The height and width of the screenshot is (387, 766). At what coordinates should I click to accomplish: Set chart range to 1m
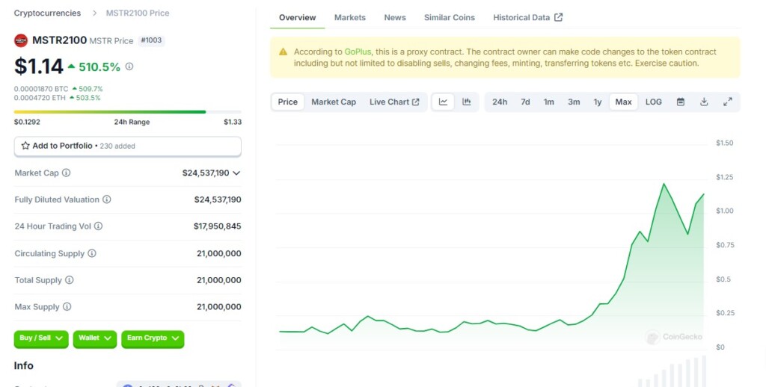point(548,102)
